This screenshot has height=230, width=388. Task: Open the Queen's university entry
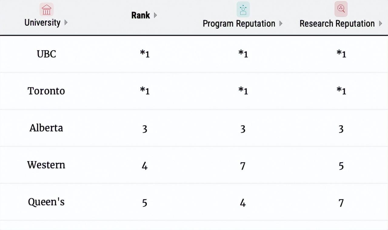pos(46,202)
